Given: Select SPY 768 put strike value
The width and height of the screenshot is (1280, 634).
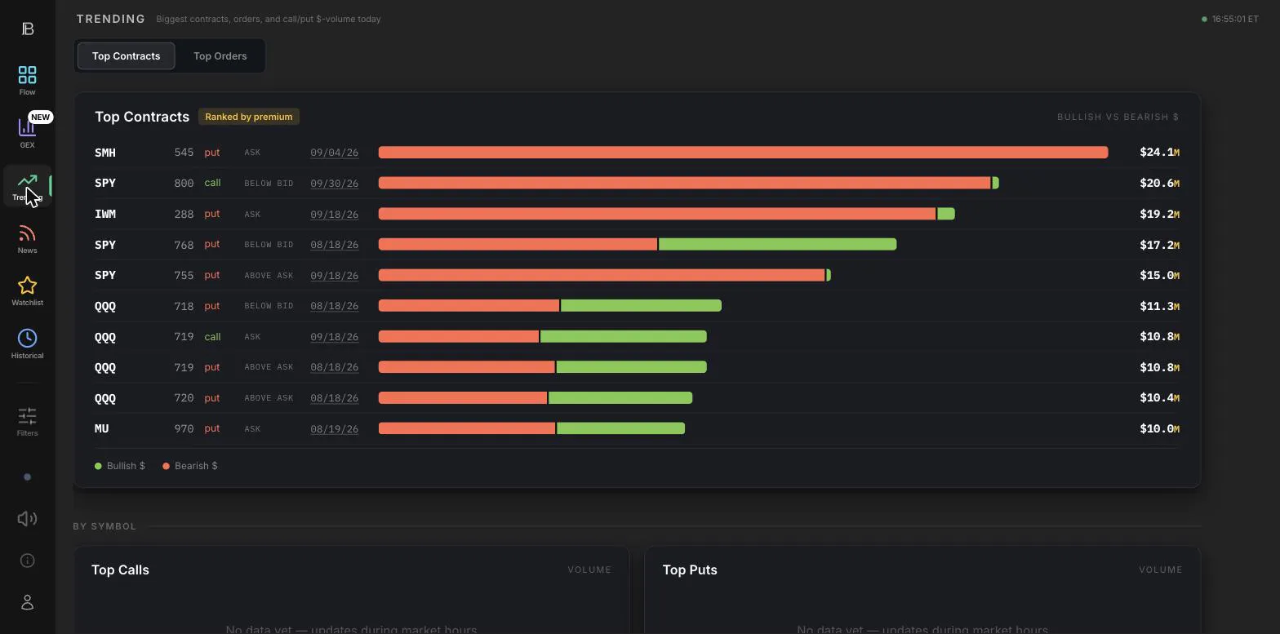Looking at the screenshot, I should [x=184, y=245].
